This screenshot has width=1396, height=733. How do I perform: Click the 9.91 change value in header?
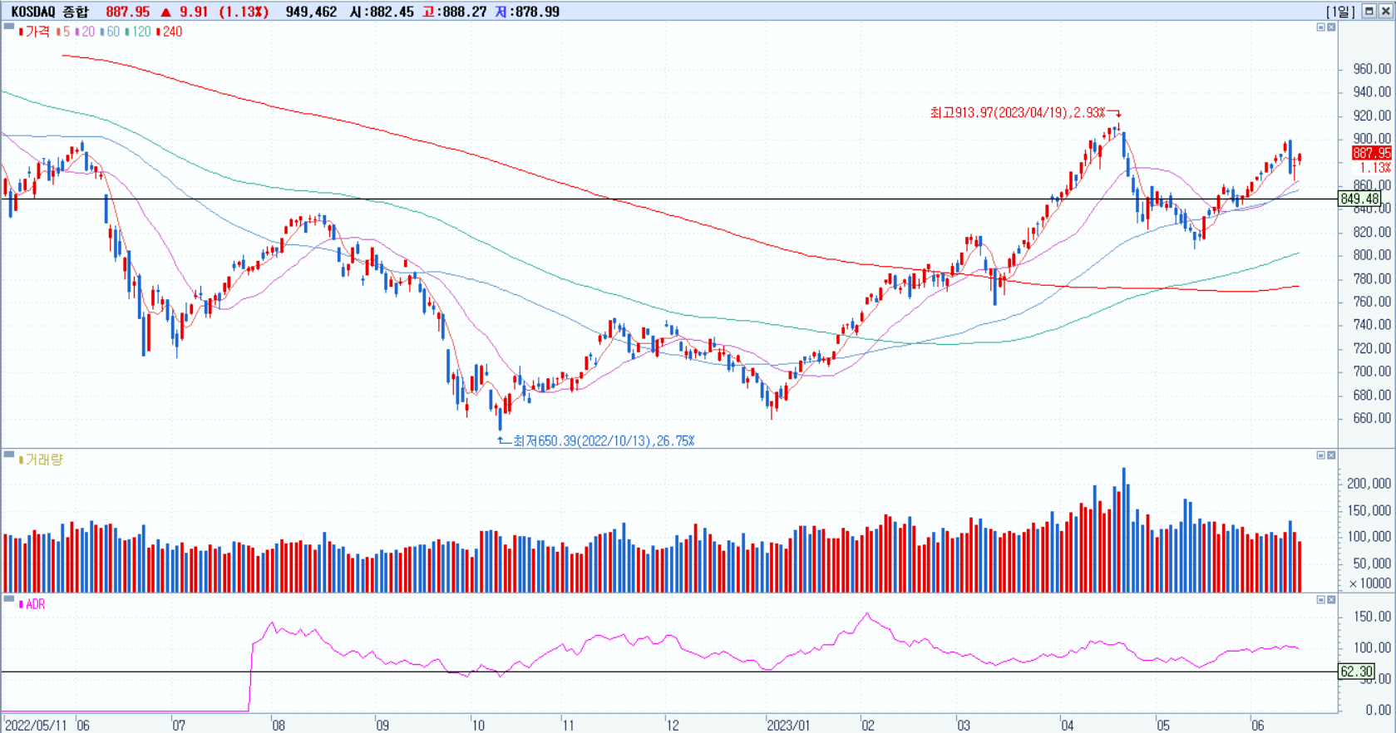194,12
